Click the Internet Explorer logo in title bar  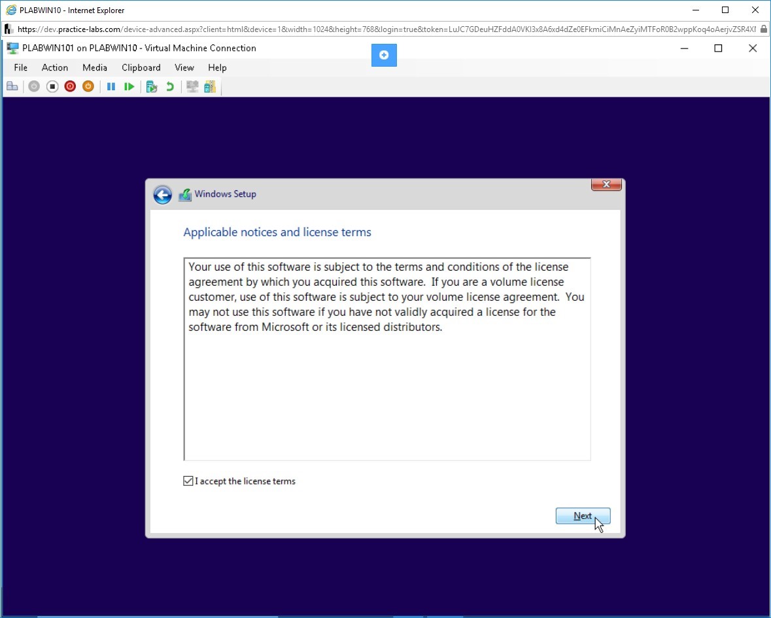(11, 10)
